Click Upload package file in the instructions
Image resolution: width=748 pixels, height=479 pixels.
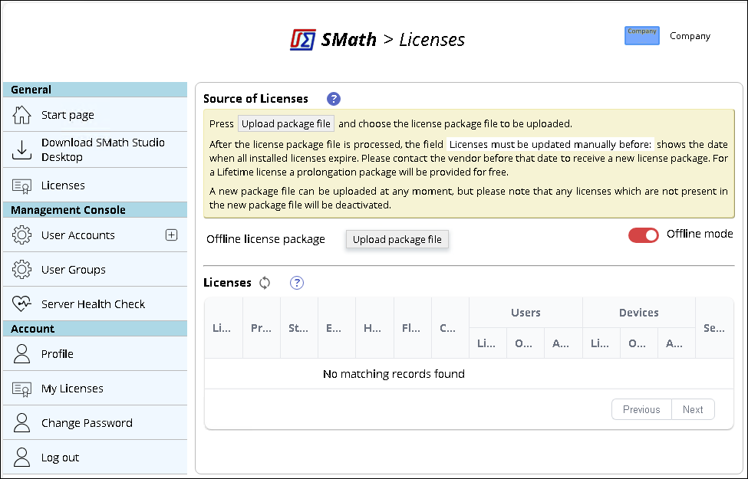[285, 123]
